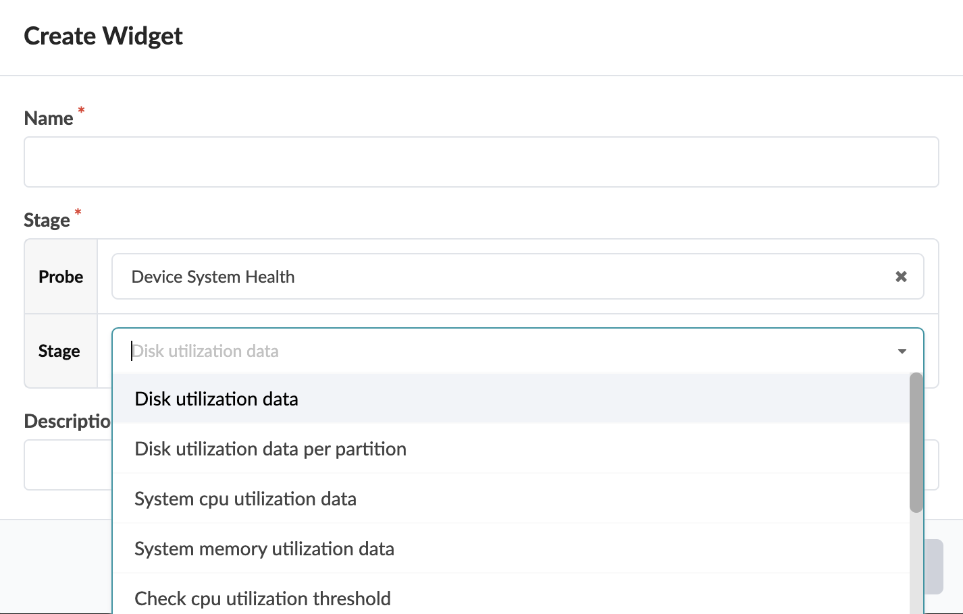Click the highlighted Disk utilization data entry
This screenshot has width=963, height=614.
click(x=216, y=399)
